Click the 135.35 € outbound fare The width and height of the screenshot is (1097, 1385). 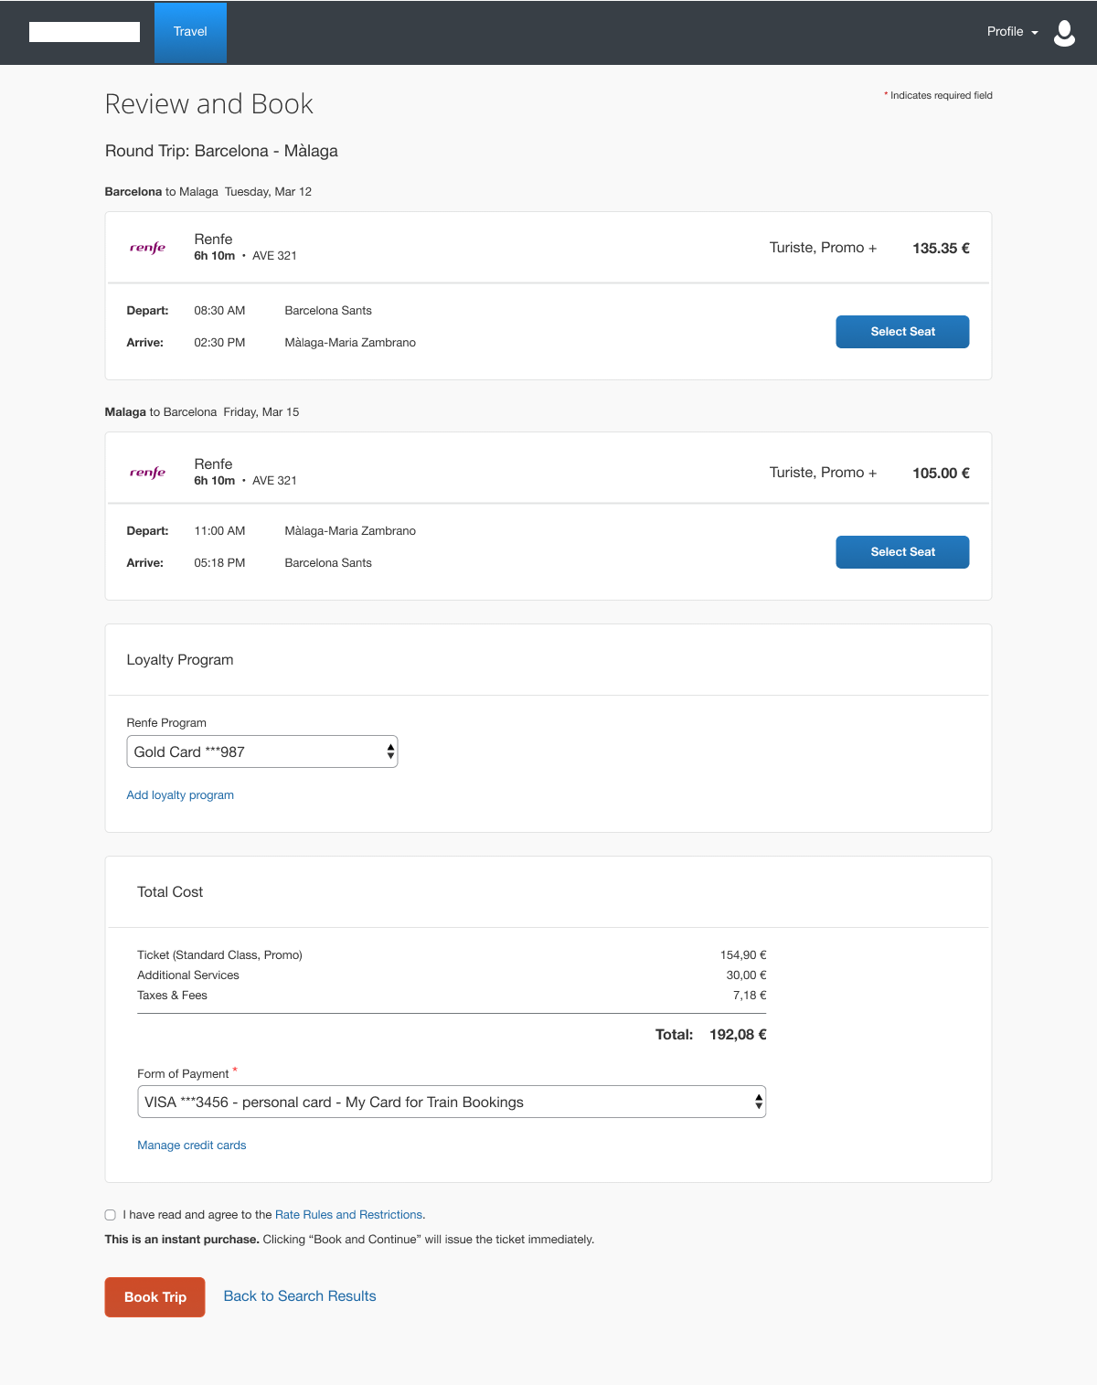coord(941,249)
